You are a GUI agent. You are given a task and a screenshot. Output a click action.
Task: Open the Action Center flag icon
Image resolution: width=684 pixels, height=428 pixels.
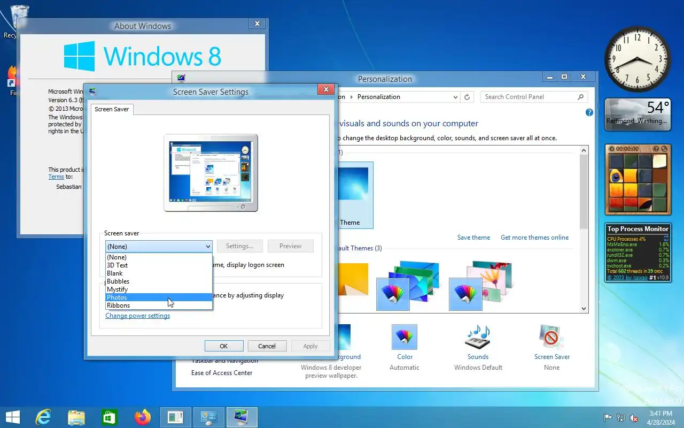coord(608,418)
